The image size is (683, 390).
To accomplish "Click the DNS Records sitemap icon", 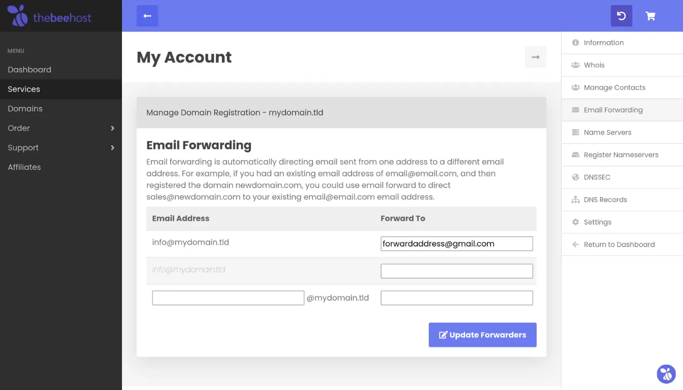I will click(x=576, y=200).
